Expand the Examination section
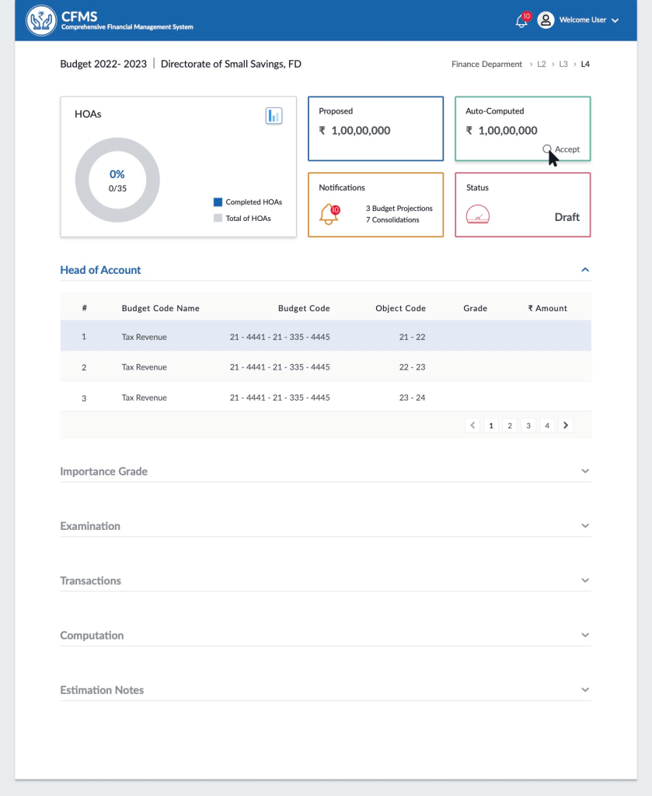 point(585,526)
